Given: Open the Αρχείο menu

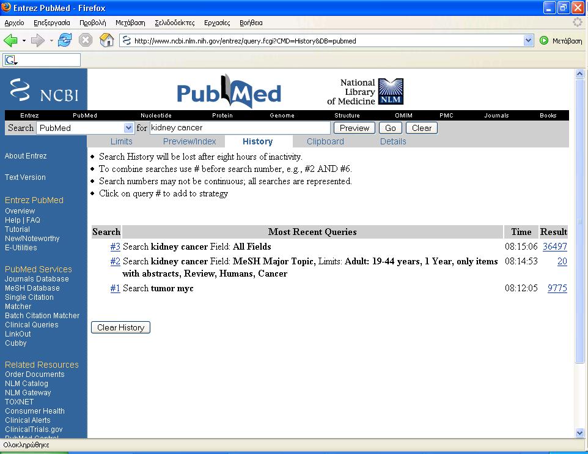Looking at the screenshot, I should 14,23.
